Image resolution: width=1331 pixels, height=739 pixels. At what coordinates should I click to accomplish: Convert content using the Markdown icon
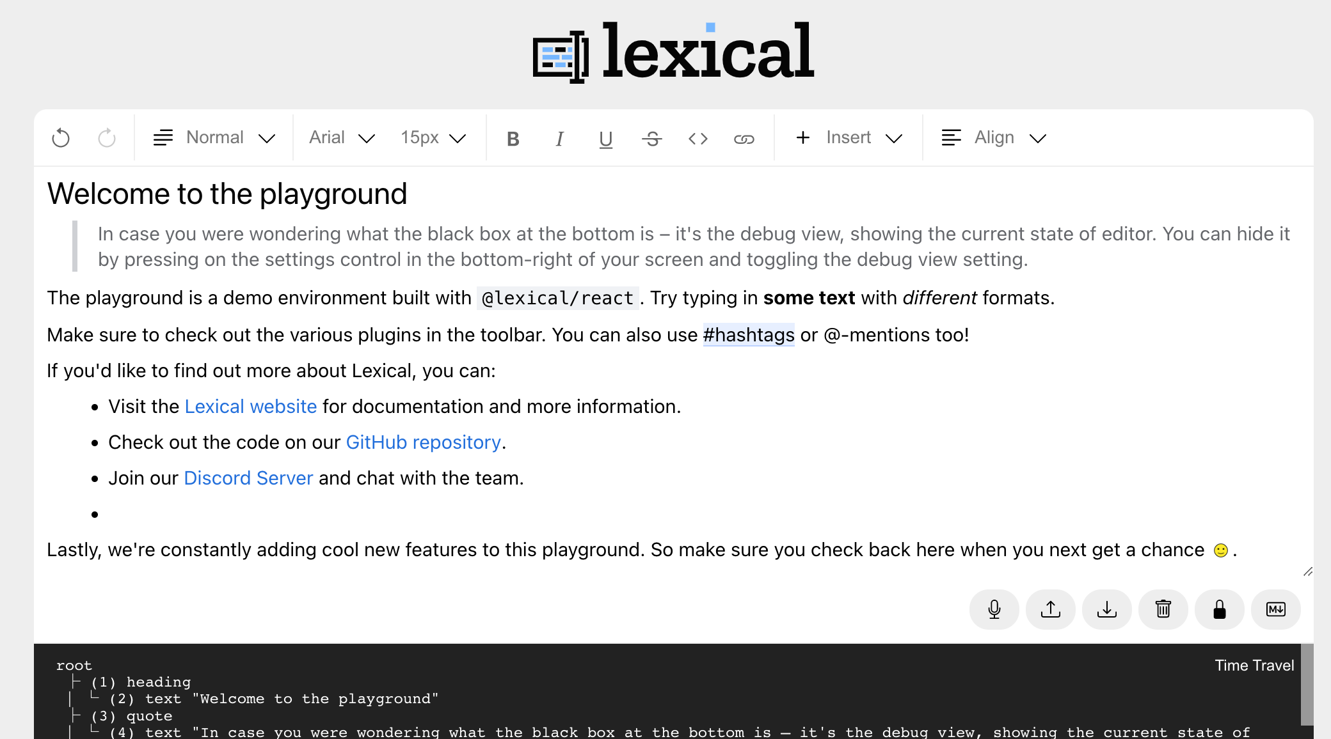tap(1275, 609)
